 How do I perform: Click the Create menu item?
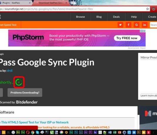tap(152, 17)
